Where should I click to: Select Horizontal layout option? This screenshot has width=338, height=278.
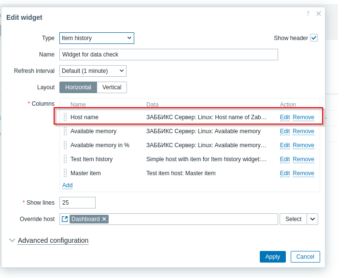[x=78, y=87]
